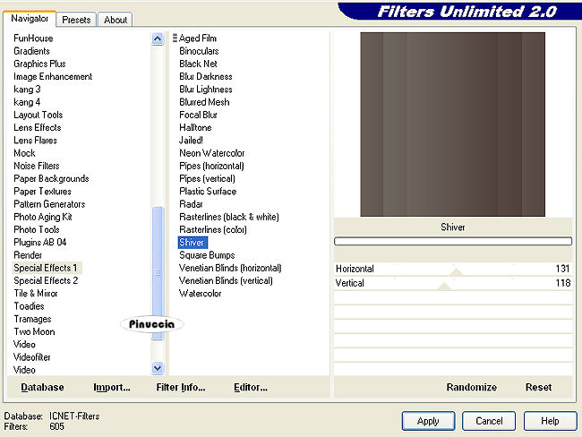Select the kang 3 category
The height and width of the screenshot is (437, 582).
pyautogui.click(x=27, y=90)
